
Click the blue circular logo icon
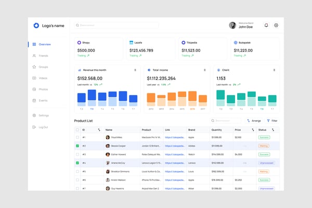(x=36, y=25)
